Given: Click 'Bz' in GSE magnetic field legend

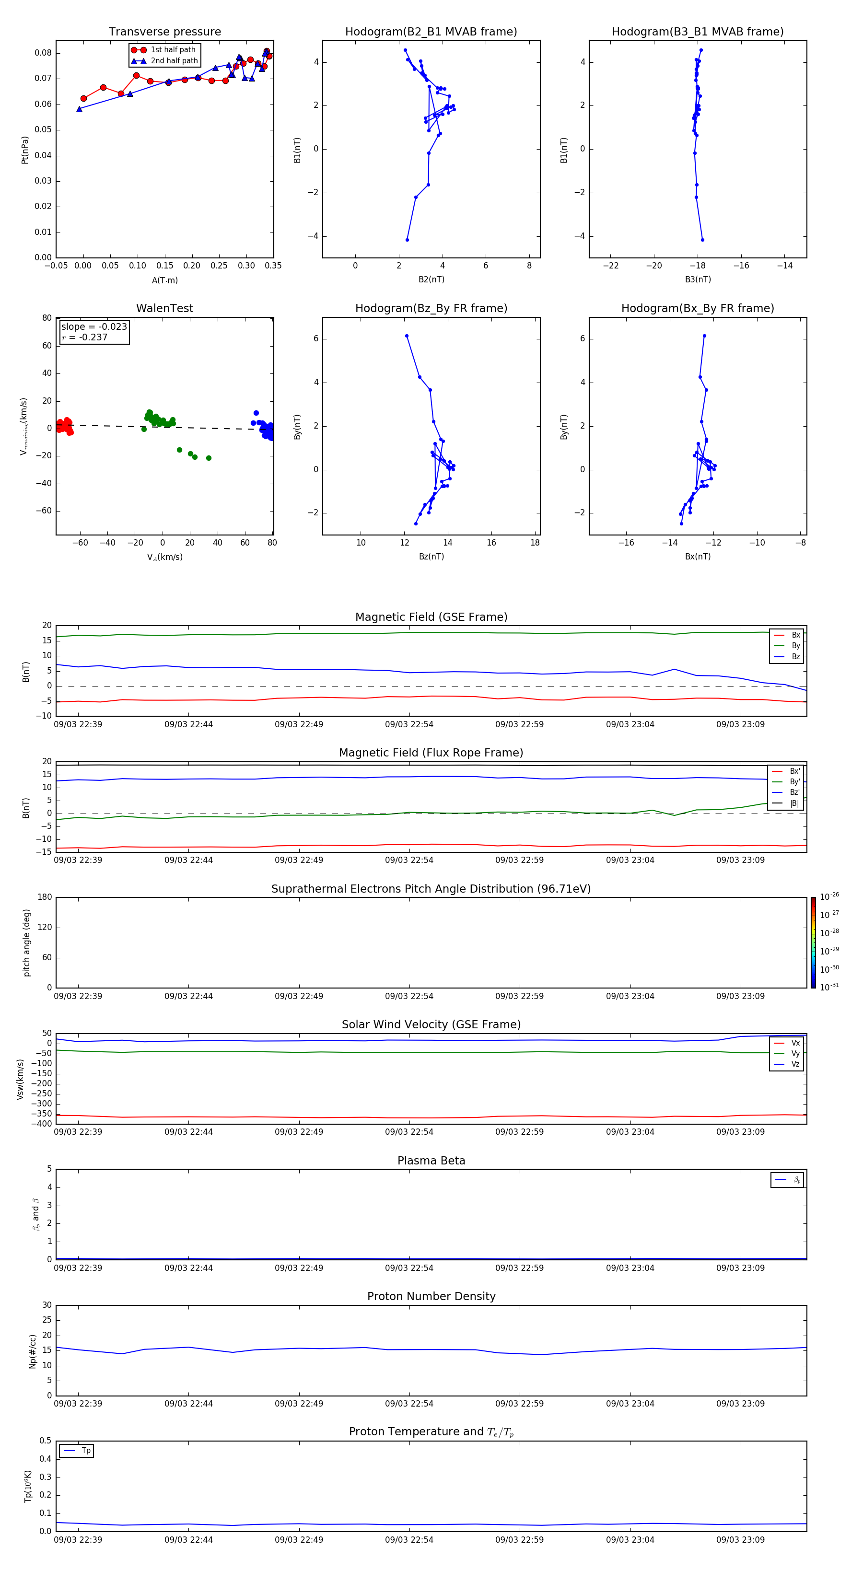Looking at the screenshot, I should [795, 656].
